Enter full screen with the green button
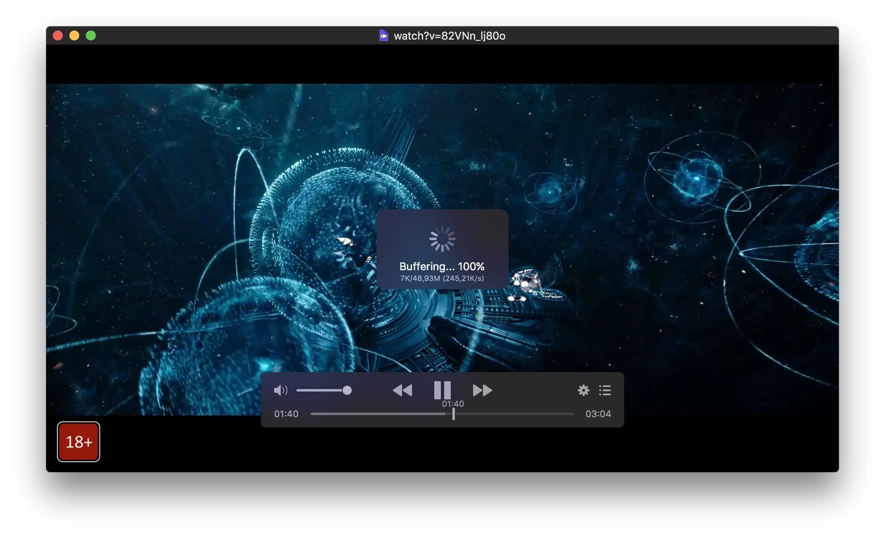 point(91,35)
